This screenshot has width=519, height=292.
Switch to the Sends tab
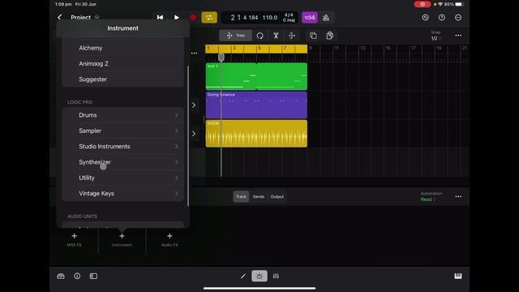(259, 196)
